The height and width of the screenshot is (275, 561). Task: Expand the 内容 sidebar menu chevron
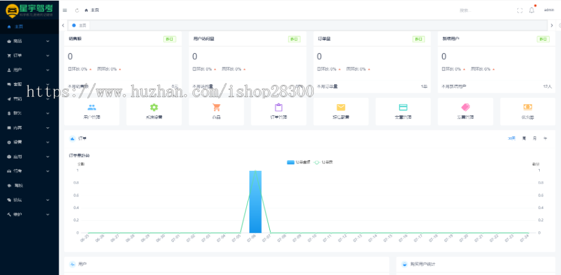[x=47, y=128]
